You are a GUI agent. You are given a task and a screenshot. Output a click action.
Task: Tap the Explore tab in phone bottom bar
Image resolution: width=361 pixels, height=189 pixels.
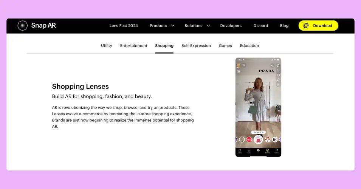pyautogui.click(x=277, y=151)
